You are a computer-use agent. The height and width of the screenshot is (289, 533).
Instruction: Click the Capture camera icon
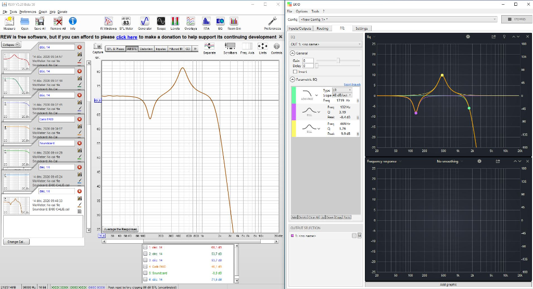tap(97, 46)
